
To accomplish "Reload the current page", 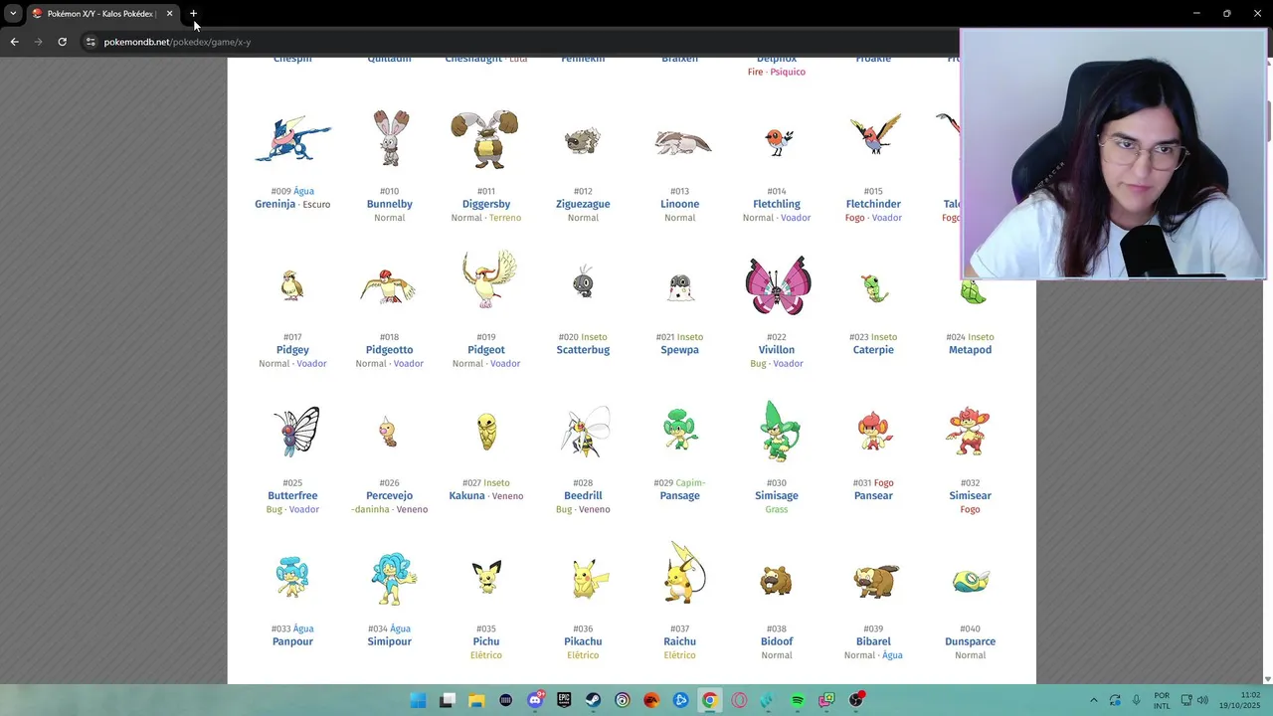I will (x=62, y=42).
